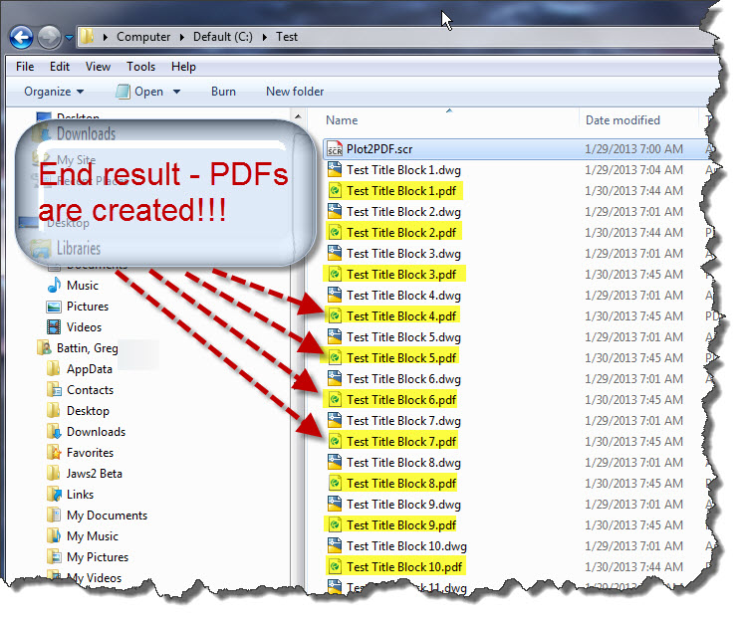Click the Burn button
The height and width of the screenshot is (621, 746).
click(x=223, y=92)
